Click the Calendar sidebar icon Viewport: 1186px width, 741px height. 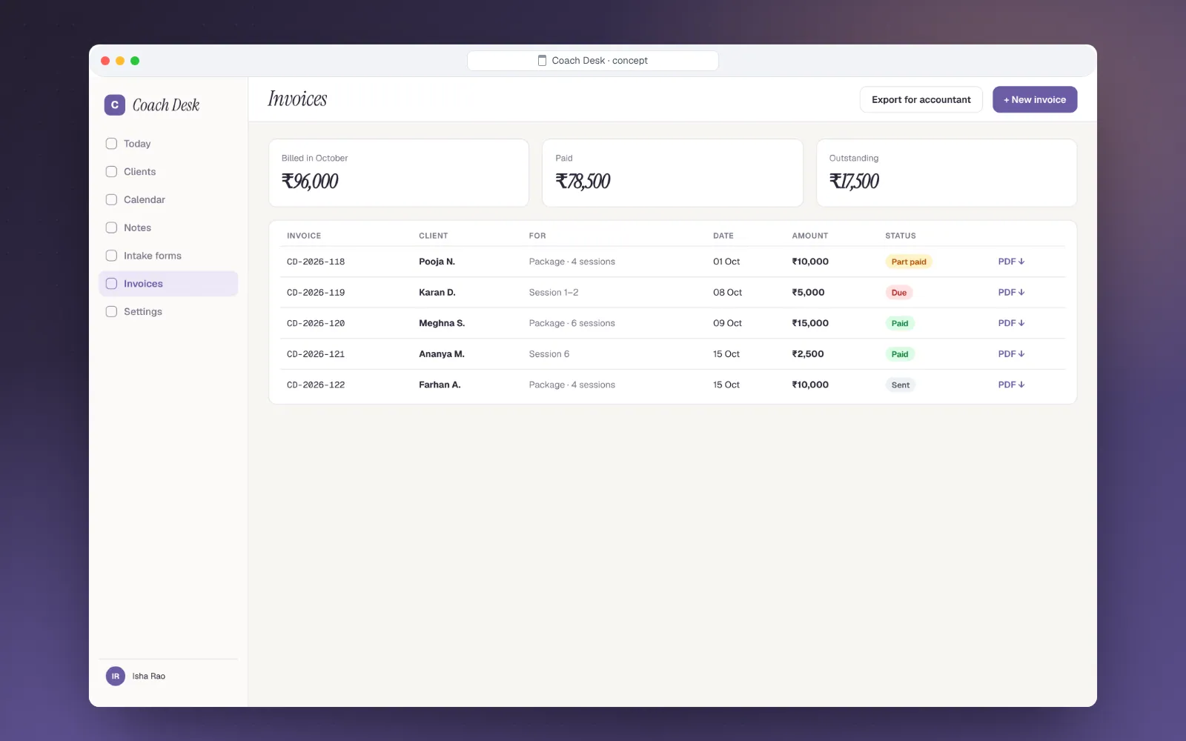coord(111,200)
